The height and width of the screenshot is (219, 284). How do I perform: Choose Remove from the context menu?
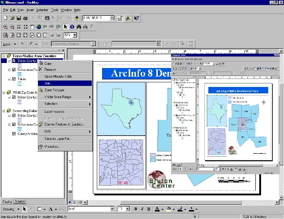click(65, 69)
